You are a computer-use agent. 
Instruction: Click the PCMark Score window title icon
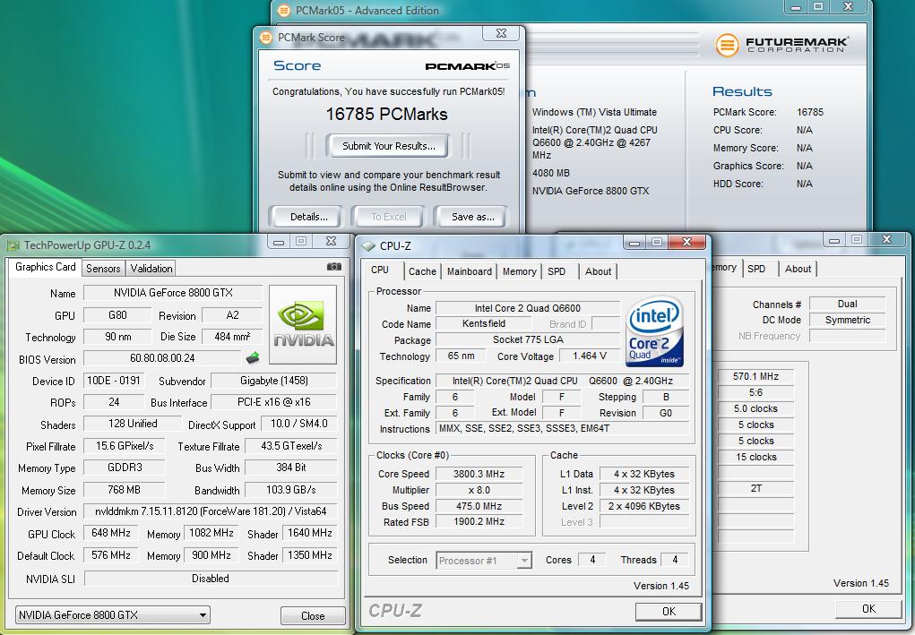click(x=266, y=38)
